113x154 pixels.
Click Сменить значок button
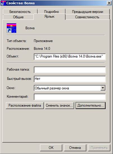pos(59,106)
